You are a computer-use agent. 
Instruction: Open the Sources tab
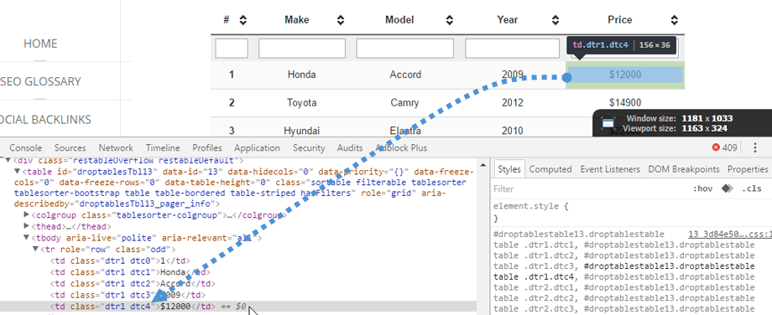pyautogui.click(x=70, y=147)
